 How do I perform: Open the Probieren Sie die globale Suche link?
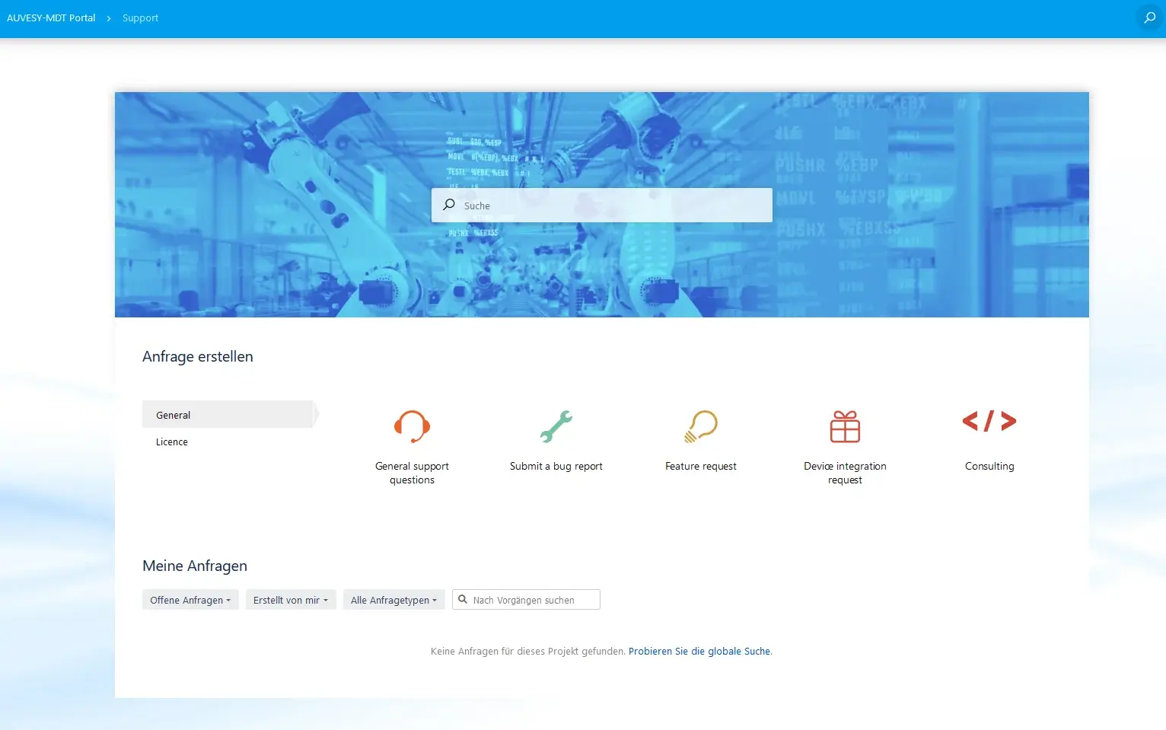(699, 651)
